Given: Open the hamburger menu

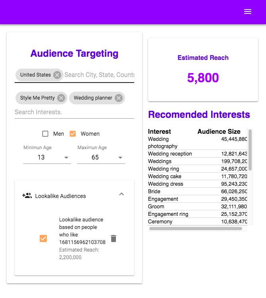Looking at the screenshot, I should point(248,12).
